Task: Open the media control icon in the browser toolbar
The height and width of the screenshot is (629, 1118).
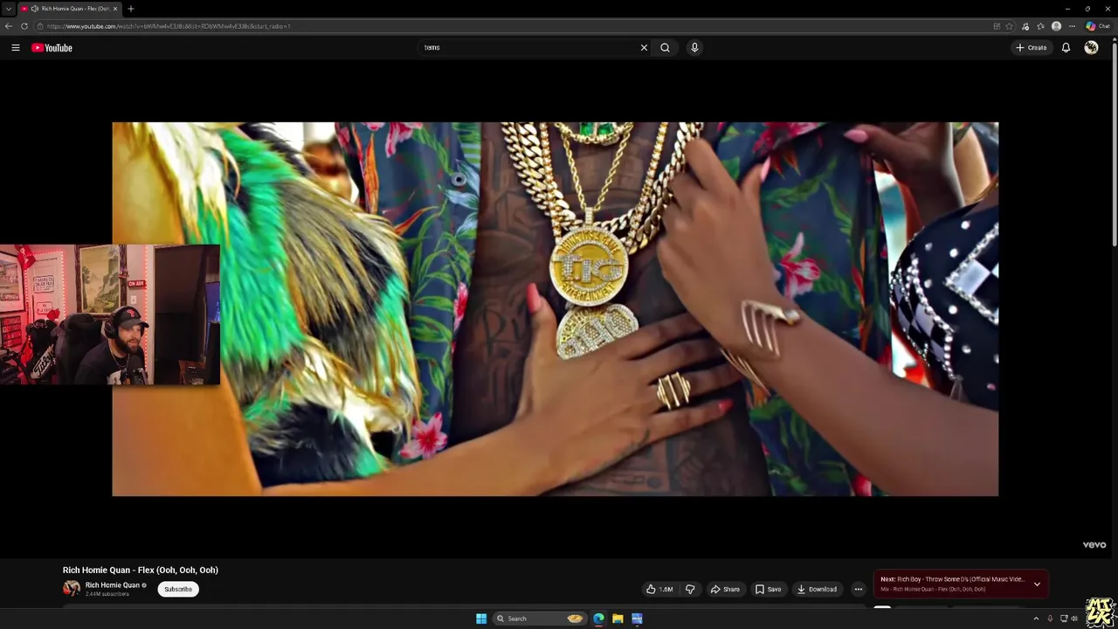Action: pyautogui.click(x=1025, y=26)
